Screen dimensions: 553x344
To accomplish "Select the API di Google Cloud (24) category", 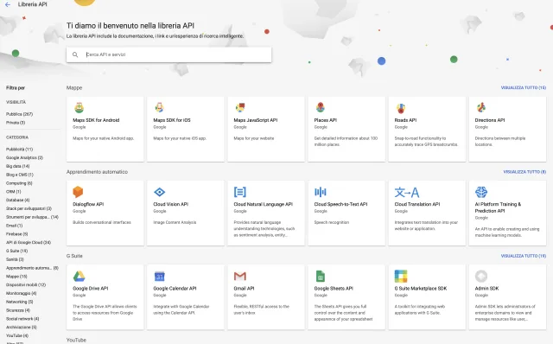I will pyautogui.click(x=29, y=242).
